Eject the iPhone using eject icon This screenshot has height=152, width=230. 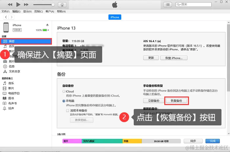[47, 25]
